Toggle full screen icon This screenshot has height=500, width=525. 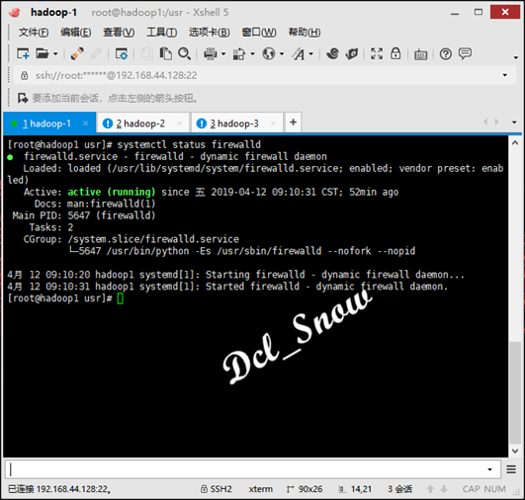(377, 53)
